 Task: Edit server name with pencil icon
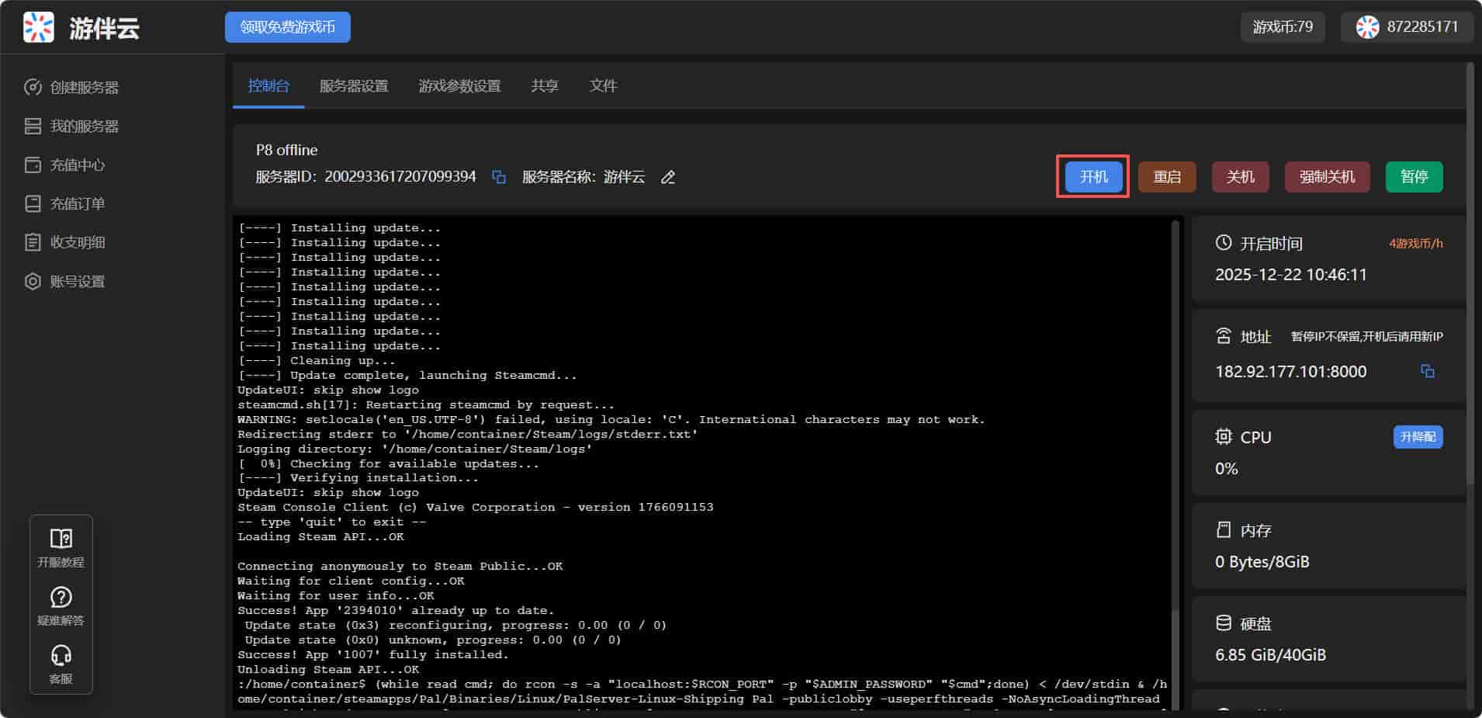coord(667,178)
